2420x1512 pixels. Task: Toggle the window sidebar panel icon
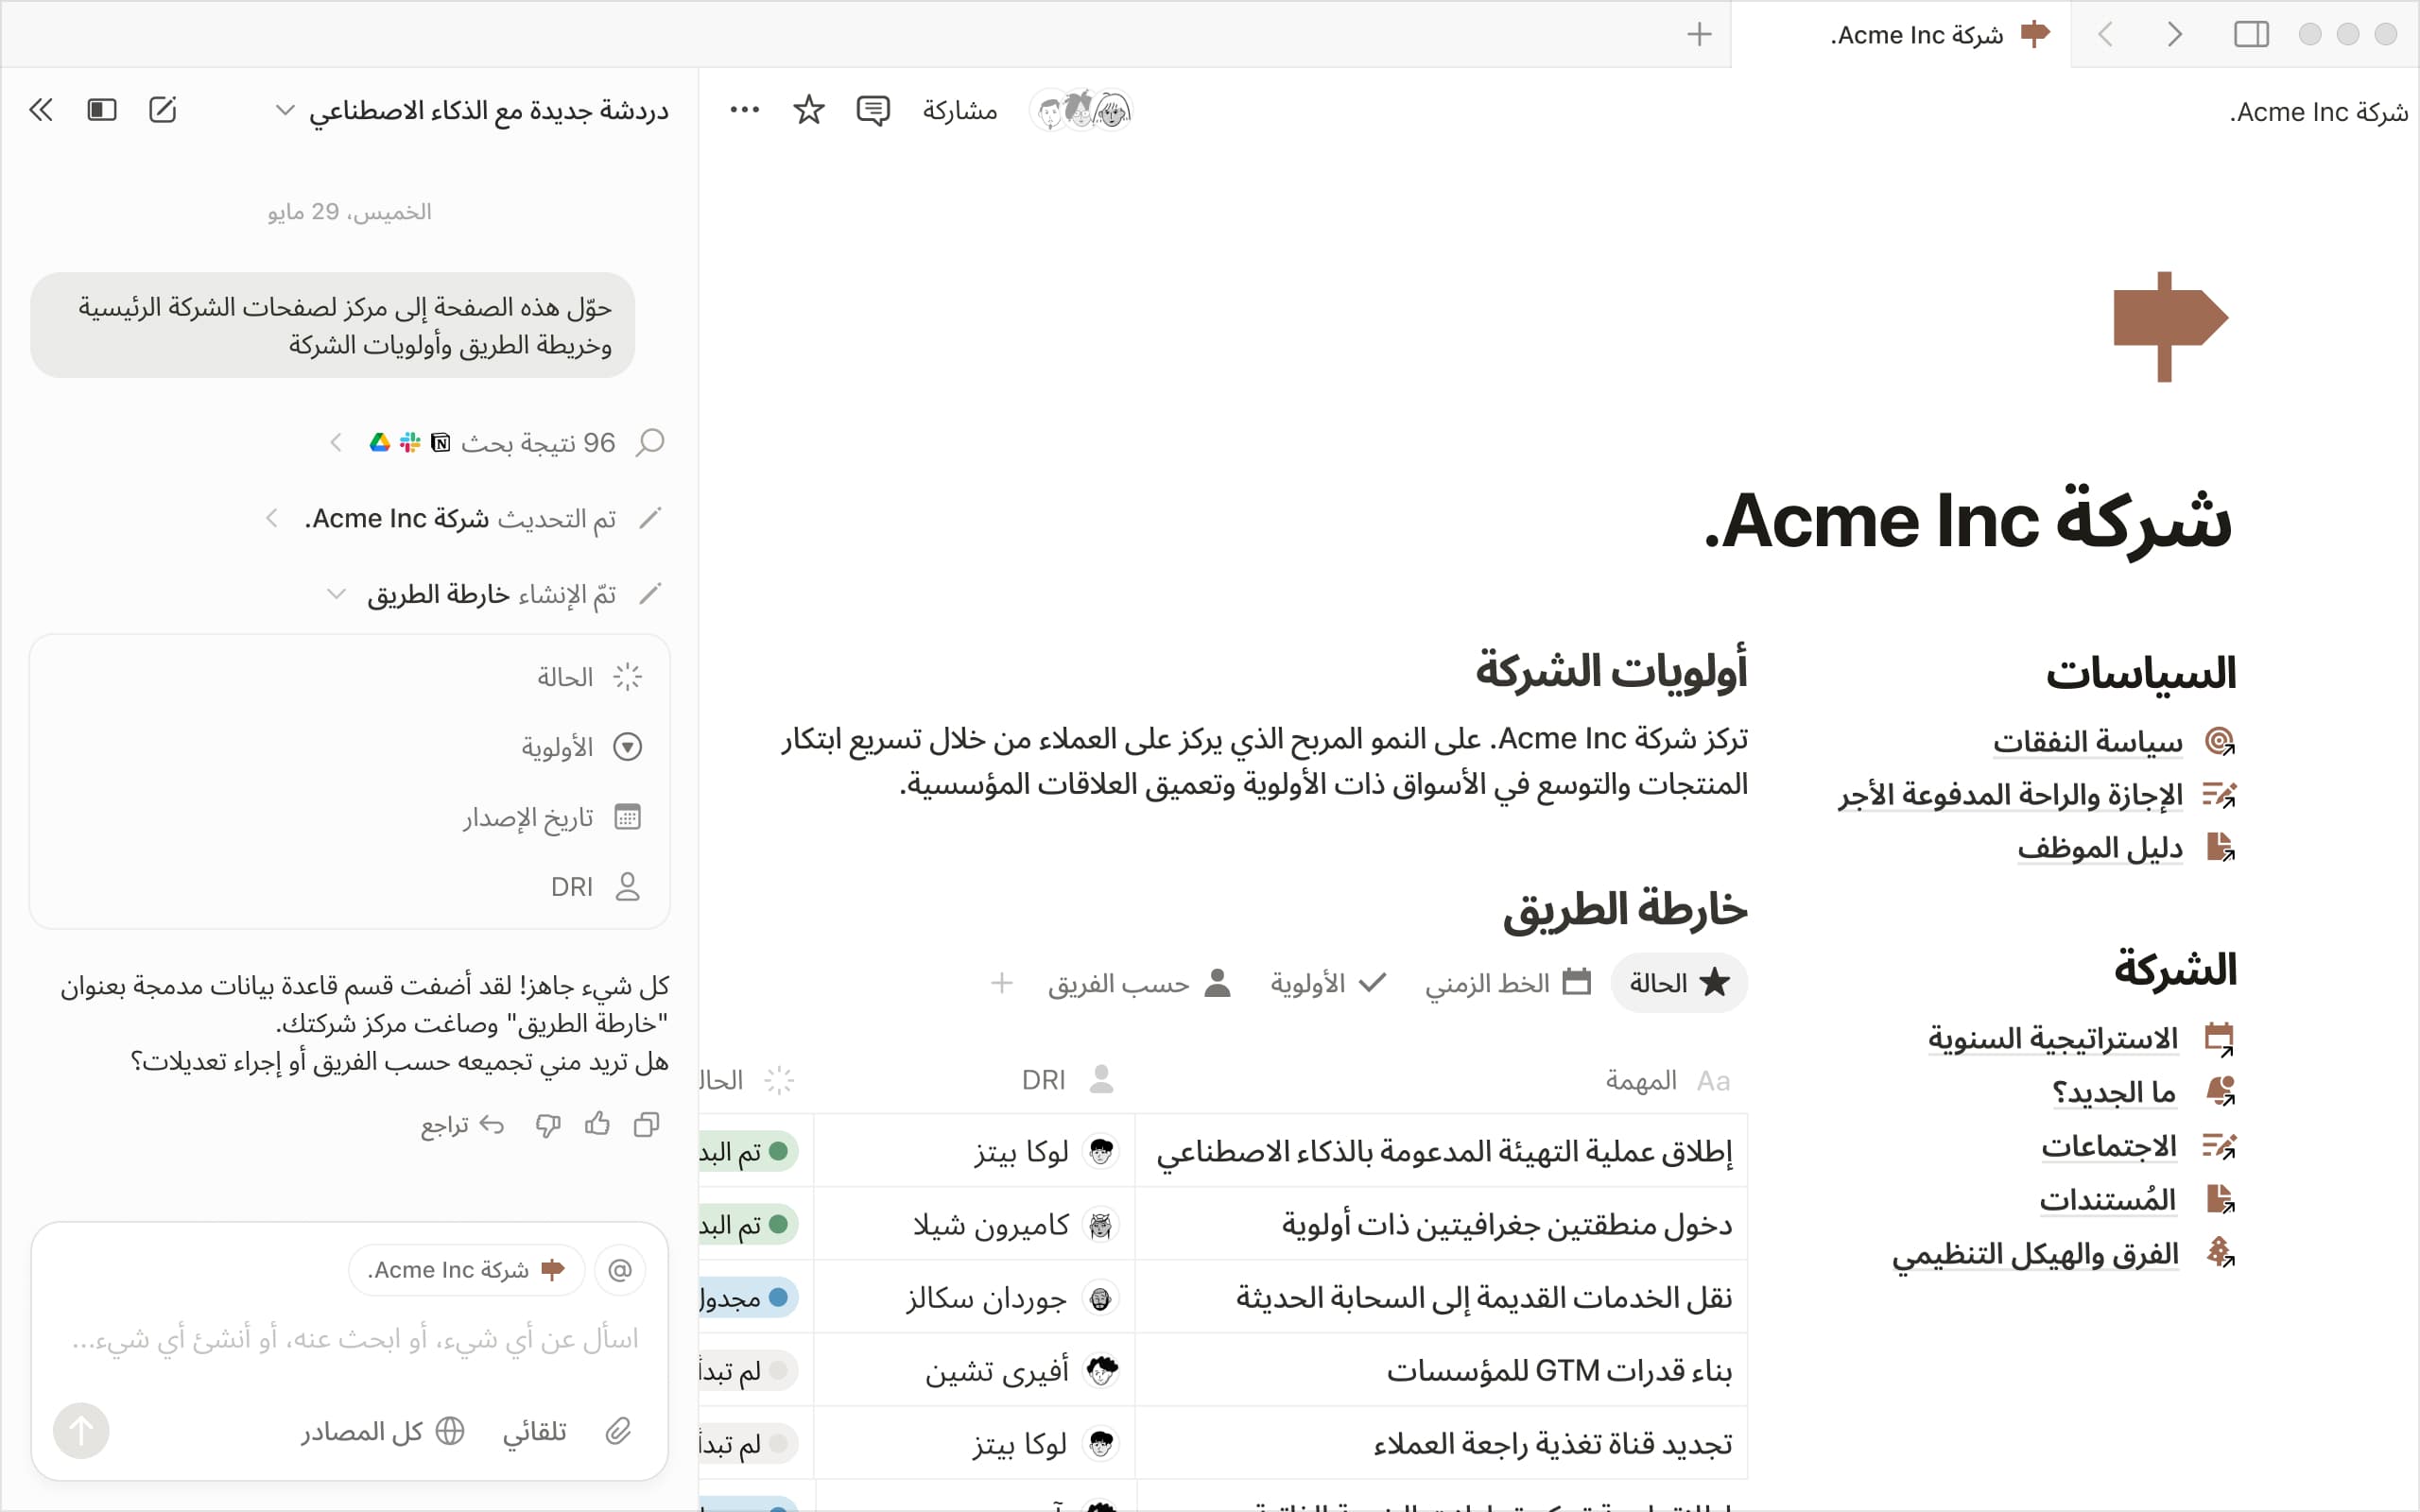pos(2251,35)
